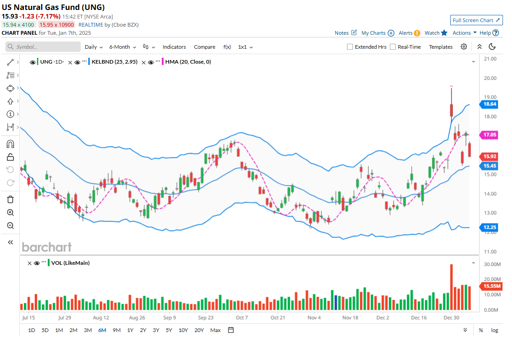Open the Indicators menu

pyautogui.click(x=174, y=47)
